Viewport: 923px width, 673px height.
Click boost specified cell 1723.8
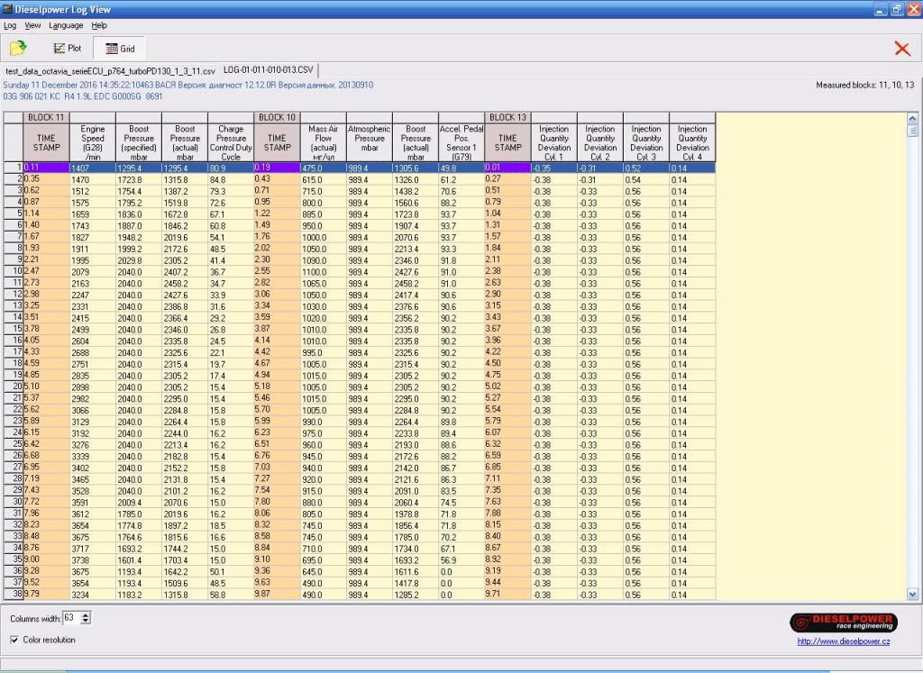coord(138,179)
